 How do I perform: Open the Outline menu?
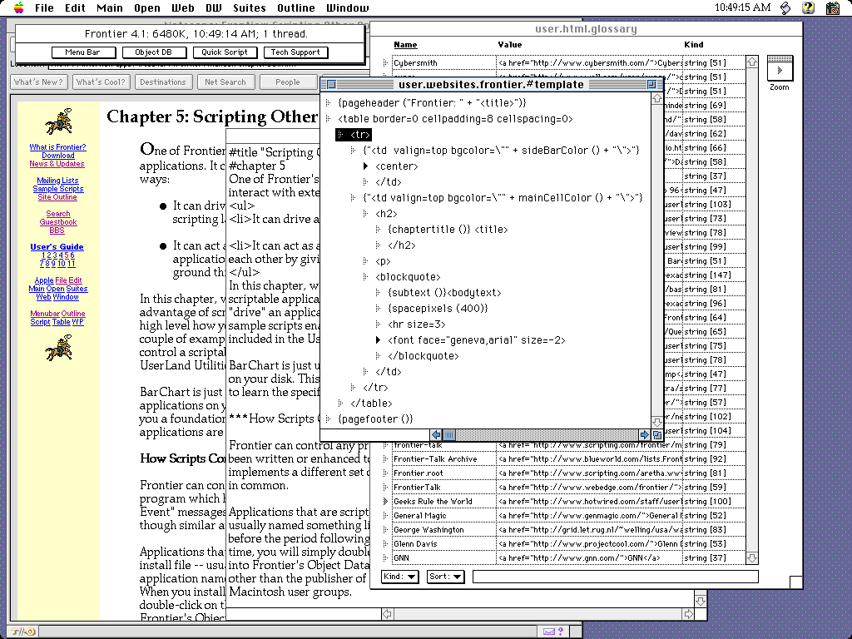tap(295, 8)
